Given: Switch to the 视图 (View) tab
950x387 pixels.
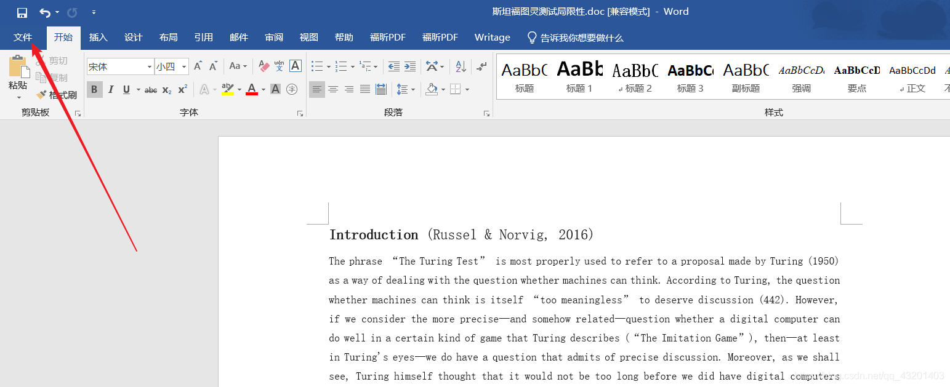Looking at the screenshot, I should pyautogui.click(x=309, y=38).
